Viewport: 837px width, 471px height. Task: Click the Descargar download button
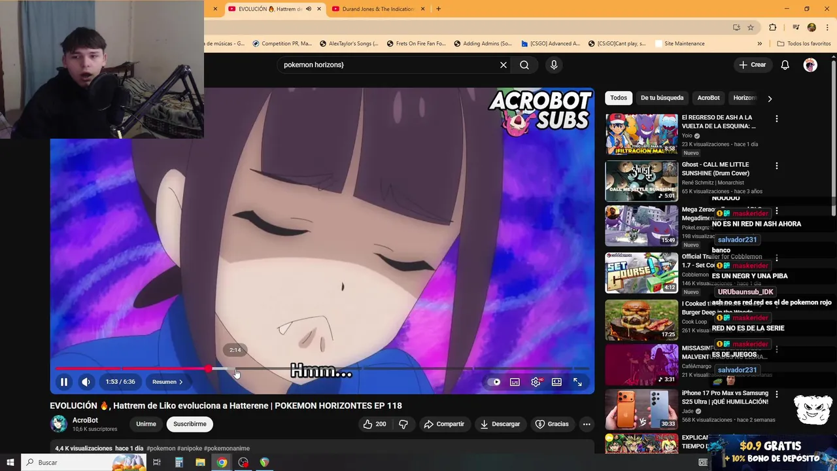500,424
